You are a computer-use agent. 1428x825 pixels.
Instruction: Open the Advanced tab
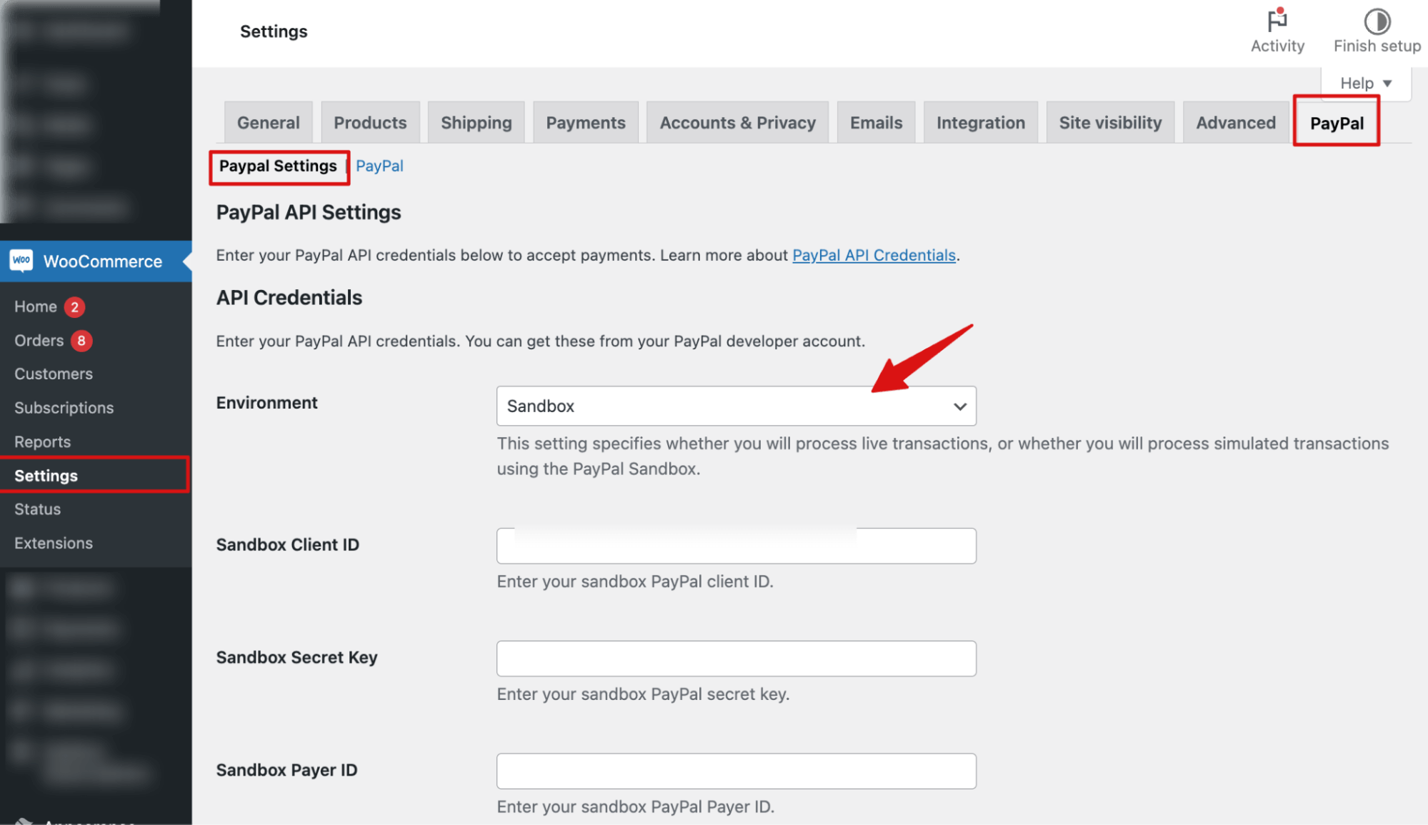click(1235, 123)
